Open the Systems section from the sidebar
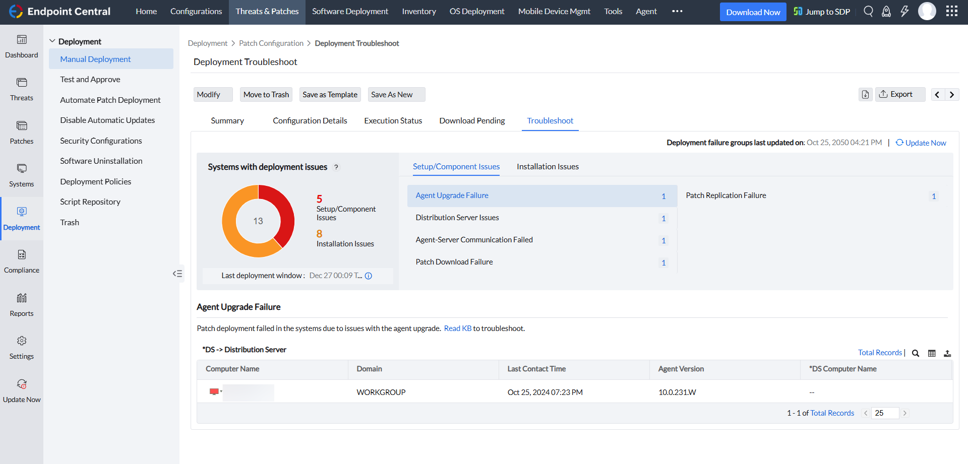 [21, 175]
